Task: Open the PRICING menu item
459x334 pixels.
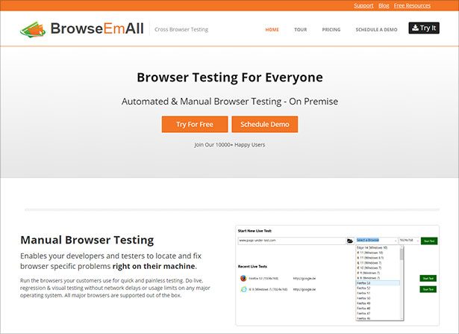Action: (331, 30)
